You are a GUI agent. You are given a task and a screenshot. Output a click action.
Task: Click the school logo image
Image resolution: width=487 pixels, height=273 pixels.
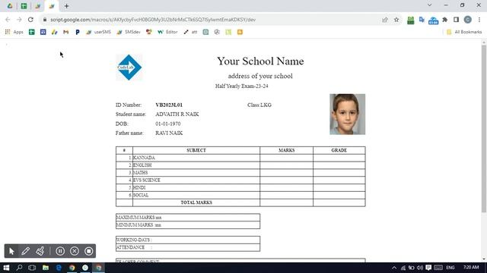(129, 67)
